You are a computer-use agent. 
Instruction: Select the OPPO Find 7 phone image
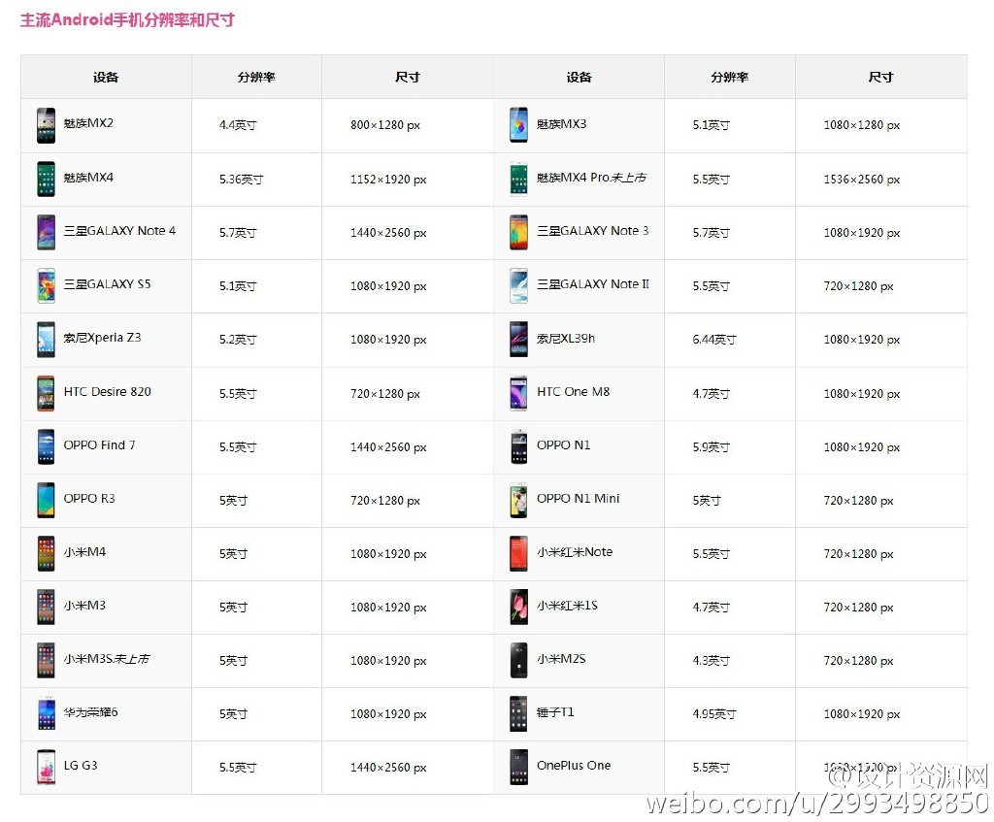pyautogui.click(x=46, y=446)
